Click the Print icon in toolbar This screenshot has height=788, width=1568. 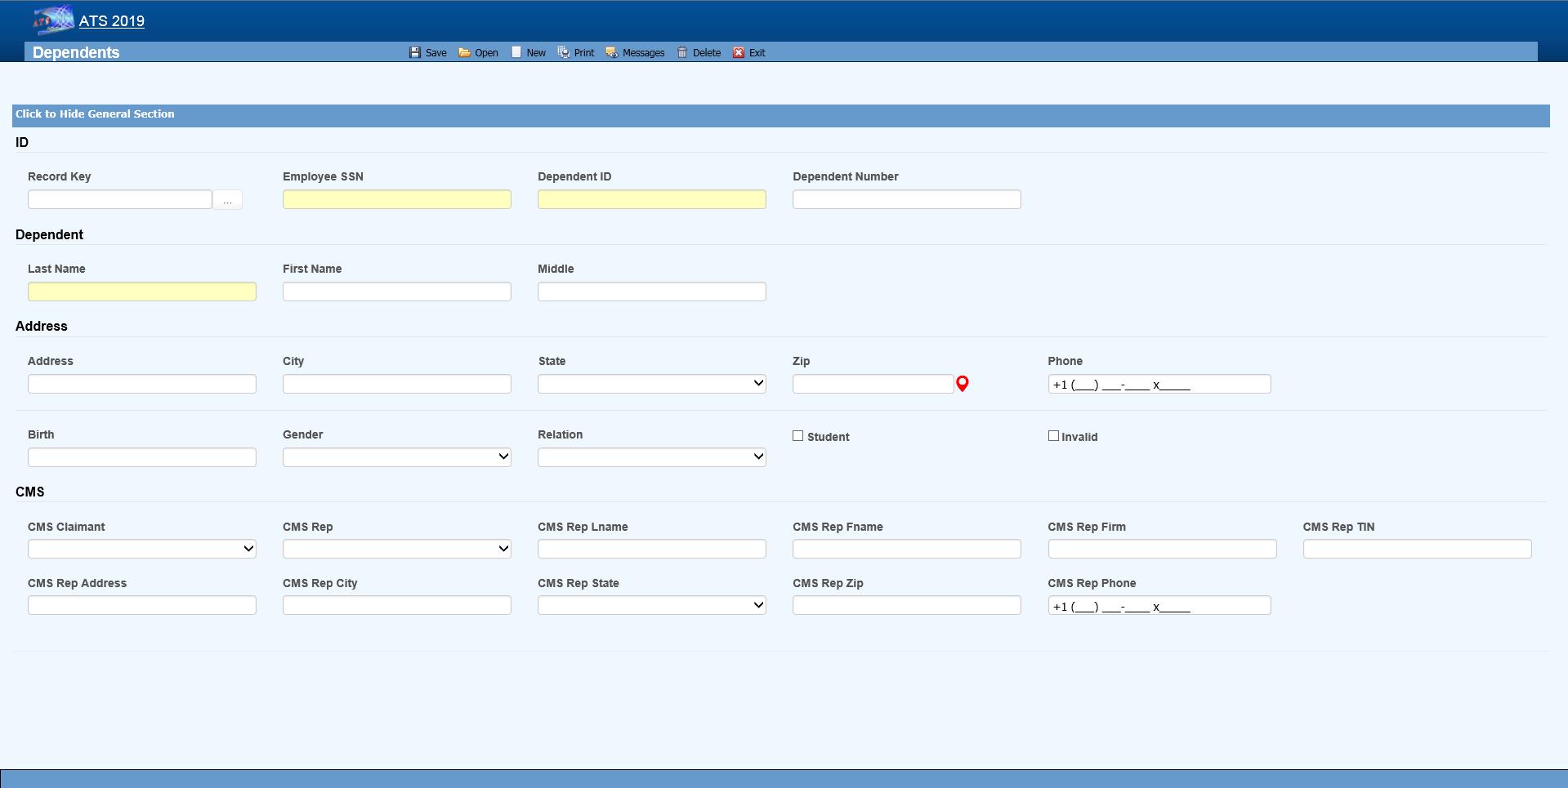click(x=564, y=52)
